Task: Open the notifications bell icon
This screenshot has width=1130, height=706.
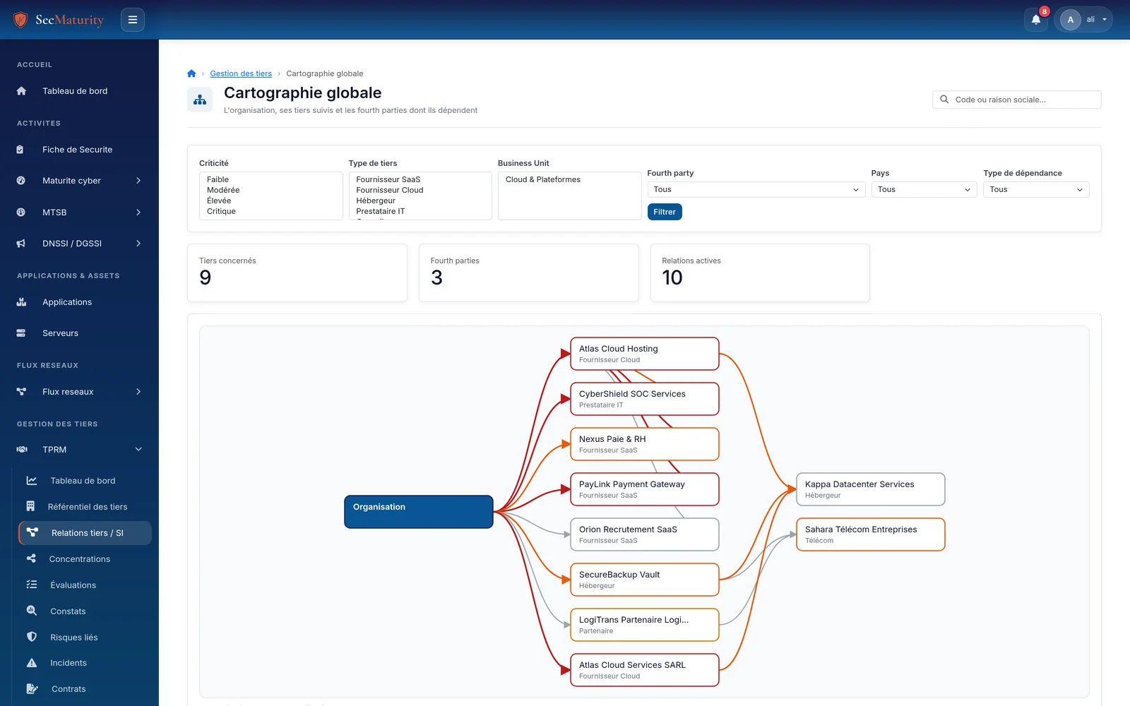Action: click(x=1036, y=20)
